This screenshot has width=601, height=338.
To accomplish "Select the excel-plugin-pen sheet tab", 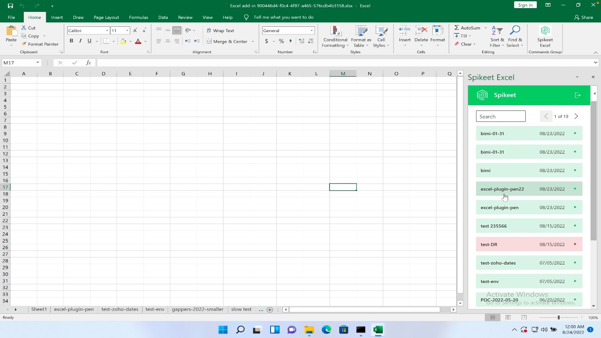I will [74, 309].
